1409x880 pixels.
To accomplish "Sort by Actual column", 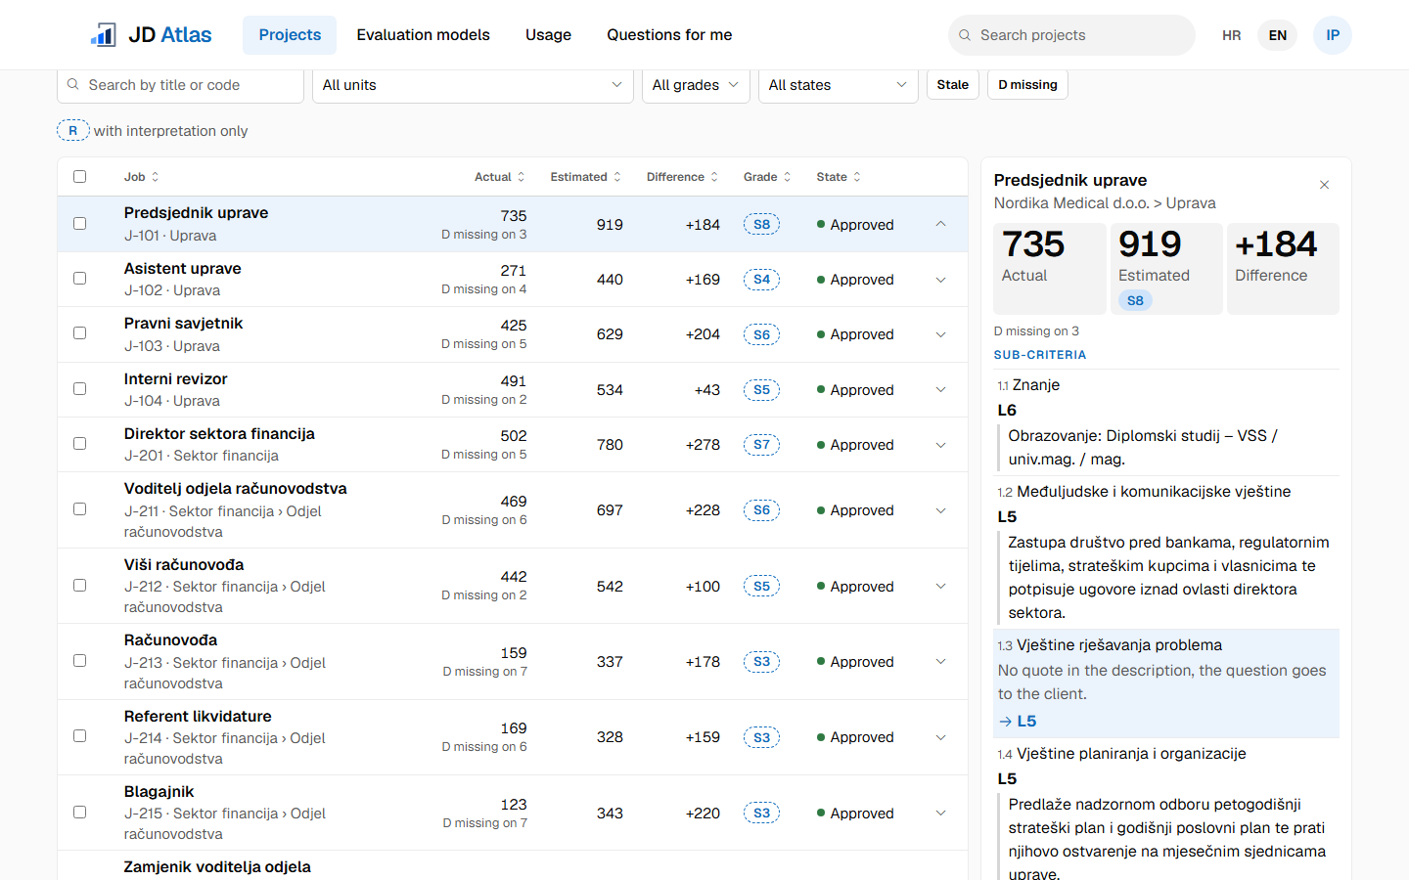I will click(500, 177).
